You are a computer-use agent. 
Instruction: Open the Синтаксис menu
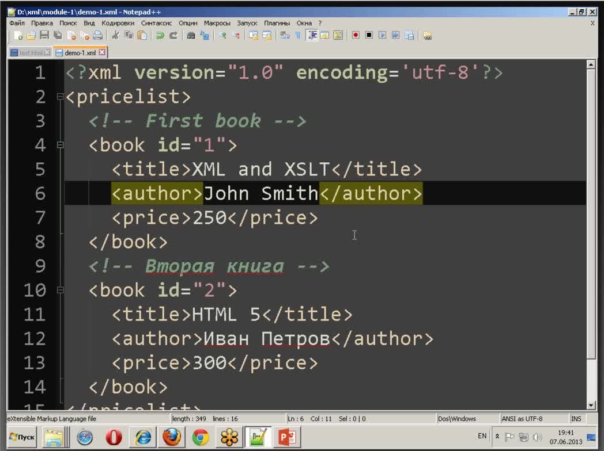[x=156, y=23]
